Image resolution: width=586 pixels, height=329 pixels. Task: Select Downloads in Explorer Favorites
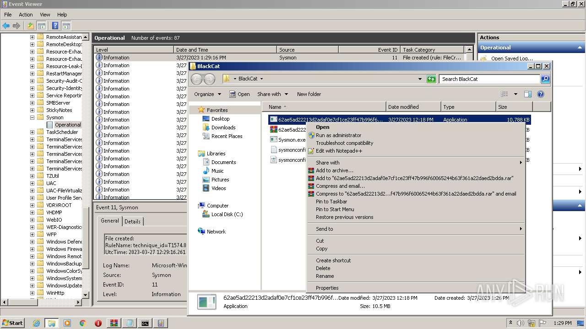[x=223, y=127]
